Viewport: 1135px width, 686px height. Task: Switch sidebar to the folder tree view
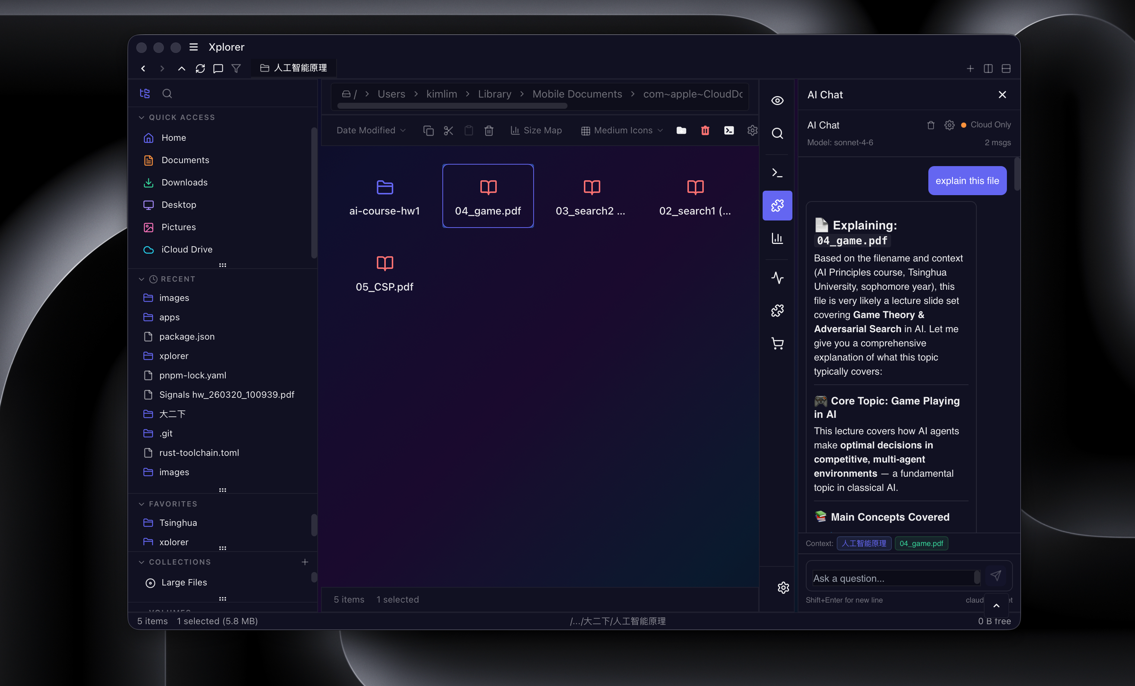pyautogui.click(x=144, y=93)
